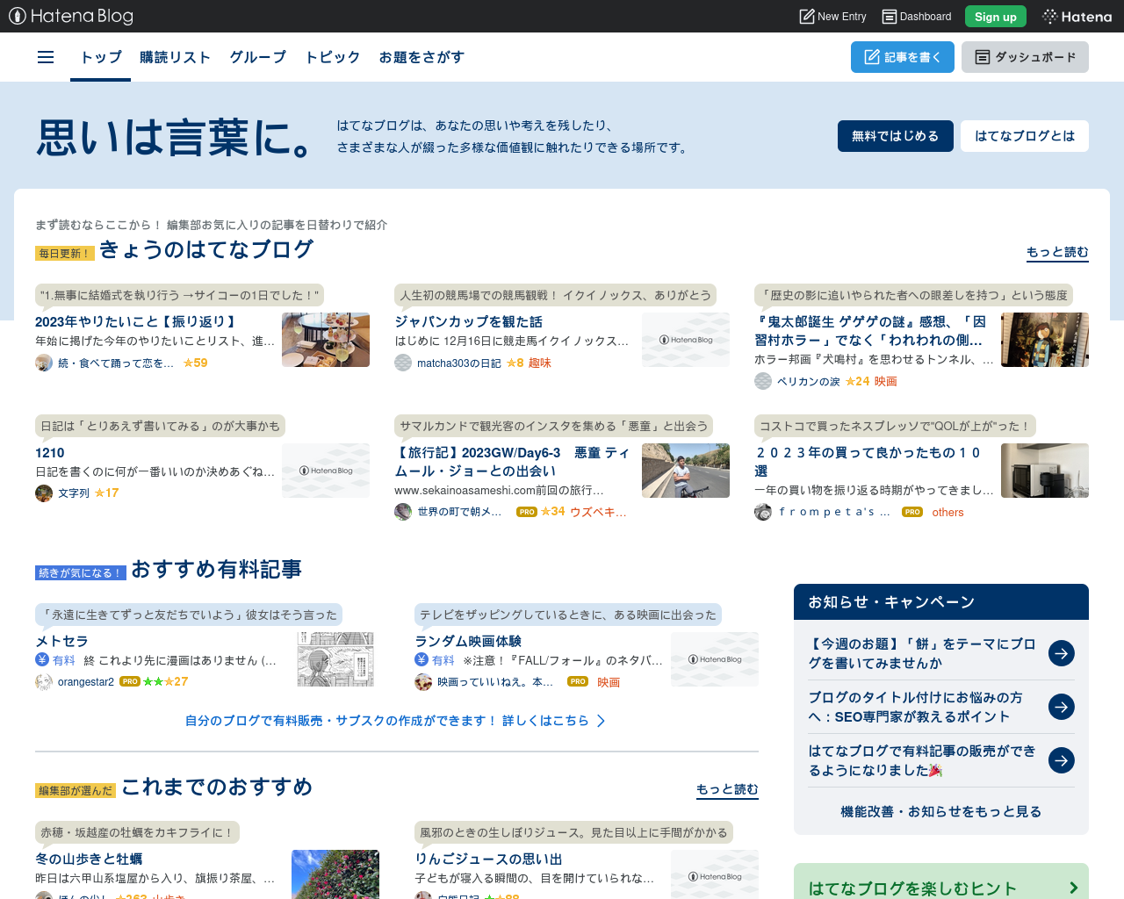Open the flower thumbnail of 冬の山歩きと牡蠣
The image size is (1124, 899).
[335, 874]
